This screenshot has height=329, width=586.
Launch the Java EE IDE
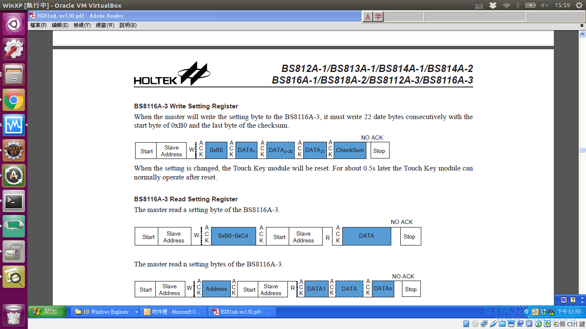pos(14,150)
